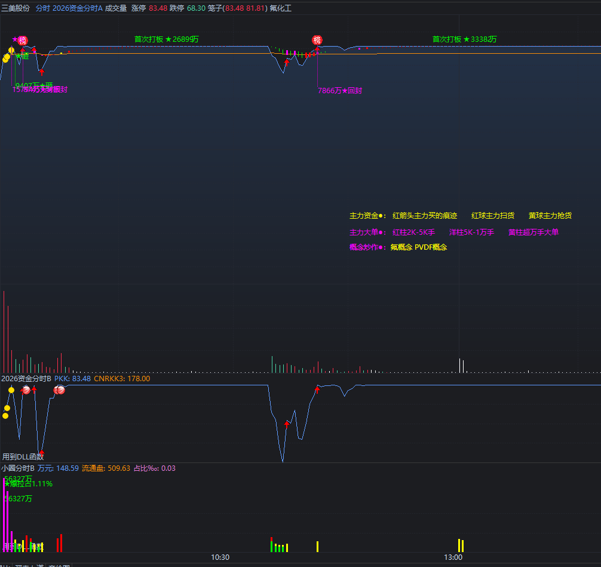Click legend text 红箭头主力买的痕迹

coord(425,216)
